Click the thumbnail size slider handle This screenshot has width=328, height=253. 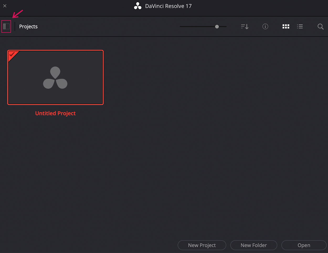pos(217,26)
